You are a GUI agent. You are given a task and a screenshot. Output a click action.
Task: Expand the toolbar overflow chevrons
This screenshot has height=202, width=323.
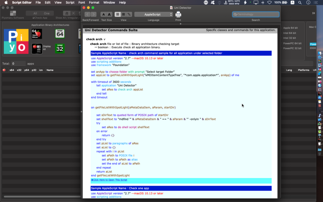coord(313,13)
